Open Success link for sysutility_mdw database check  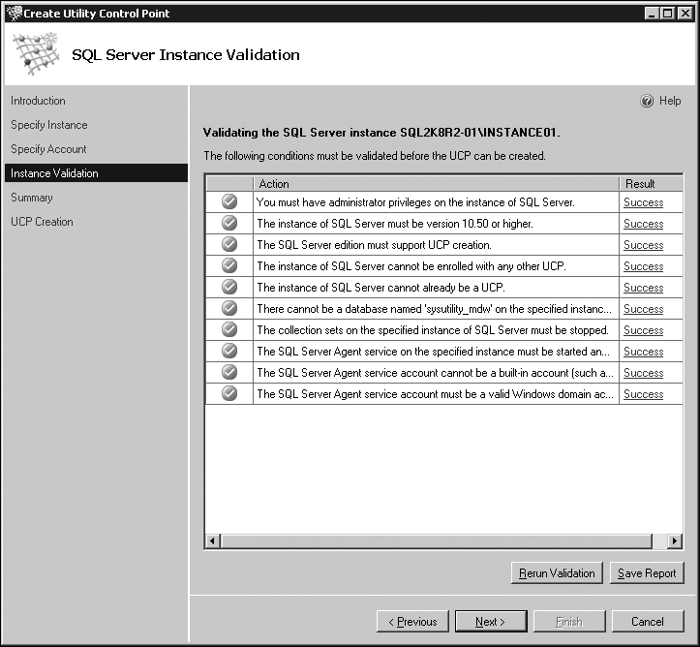click(643, 309)
